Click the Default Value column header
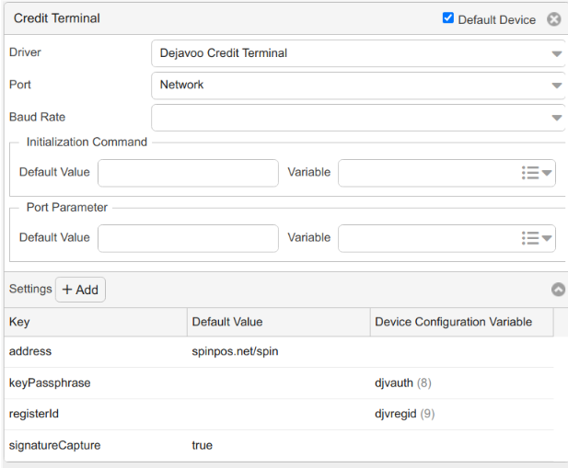The image size is (568, 468). 279,322
